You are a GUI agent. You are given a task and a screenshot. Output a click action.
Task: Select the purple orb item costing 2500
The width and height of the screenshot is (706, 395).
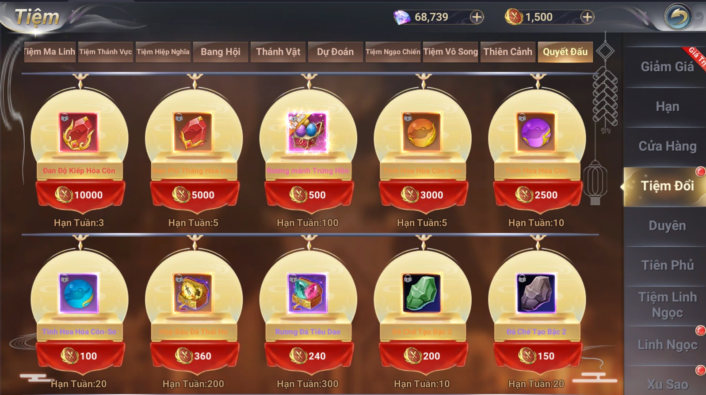(x=536, y=132)
